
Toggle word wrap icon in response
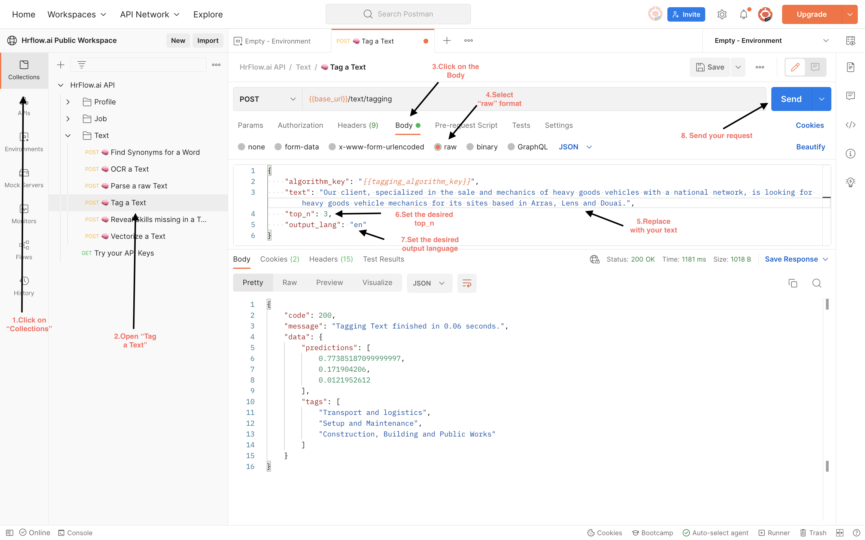point(466,283)
